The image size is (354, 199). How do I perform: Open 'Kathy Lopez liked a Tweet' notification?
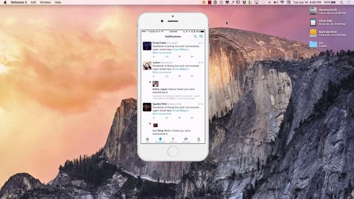pyautogui.click(x=173, y=91)
